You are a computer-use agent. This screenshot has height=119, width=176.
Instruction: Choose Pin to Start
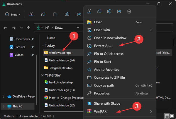point(120,62)
